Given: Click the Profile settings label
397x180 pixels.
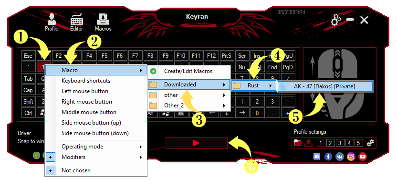Looking at the screenshot, I should [x=310, y=132].
